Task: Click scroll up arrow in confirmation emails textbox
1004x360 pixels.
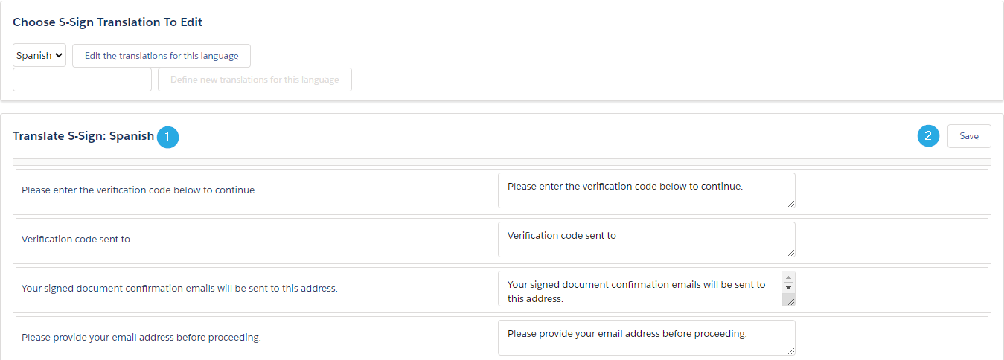Action: [789, 277]
